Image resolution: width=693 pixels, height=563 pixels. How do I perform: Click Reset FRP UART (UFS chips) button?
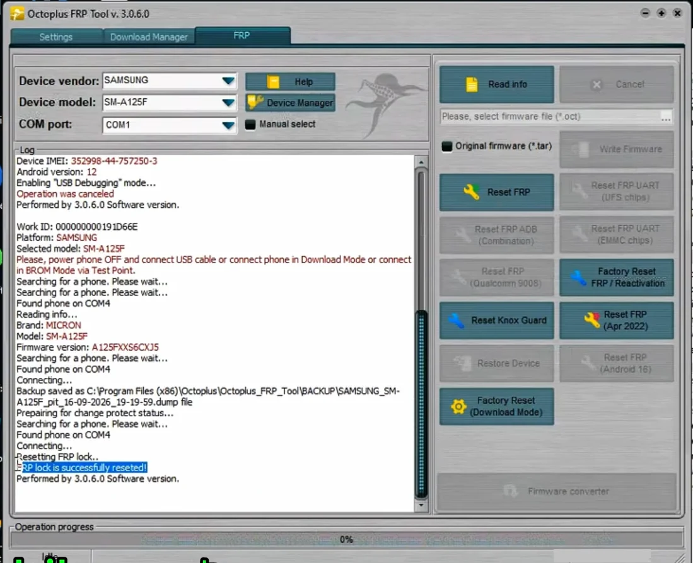617,191
